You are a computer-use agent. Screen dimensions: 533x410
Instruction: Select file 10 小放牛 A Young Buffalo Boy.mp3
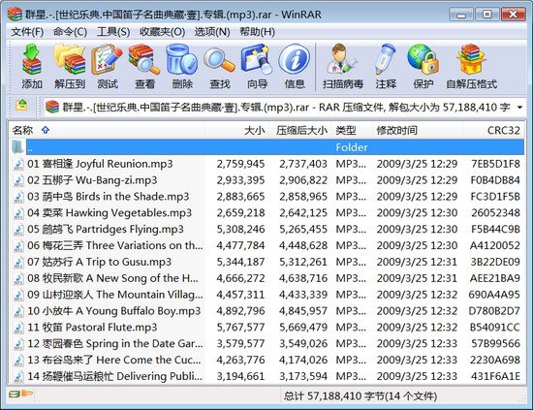[267, 311]
